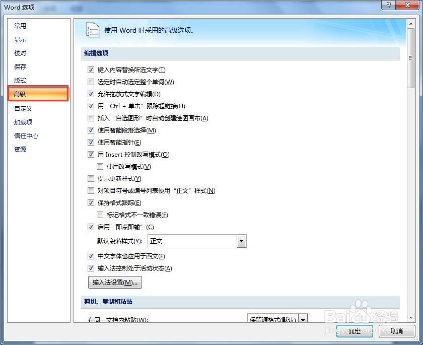Viewport: 423px width, 345px height.
Task: Go to 信任中心 category
Action: pos(26,135)
